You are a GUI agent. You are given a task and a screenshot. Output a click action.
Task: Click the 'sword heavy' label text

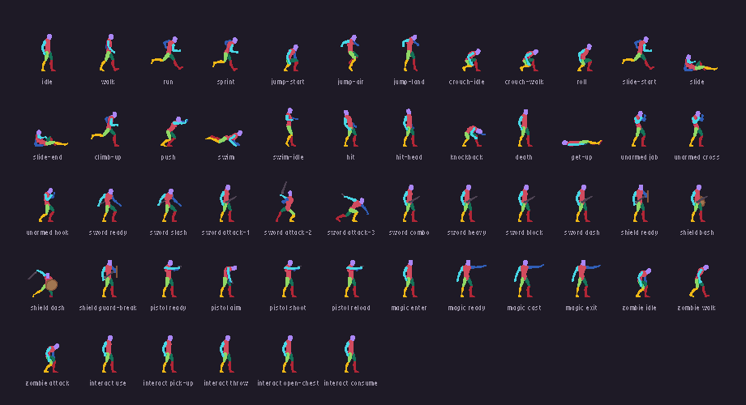(x=467, y=233)
